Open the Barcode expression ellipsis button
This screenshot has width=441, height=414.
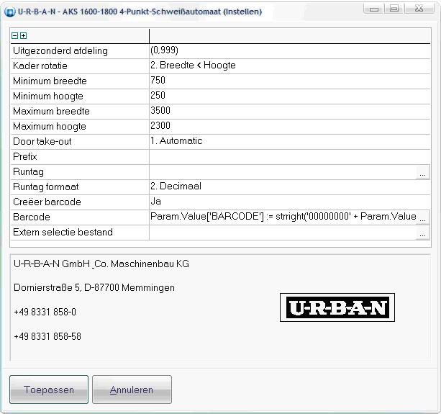[422, 217]
